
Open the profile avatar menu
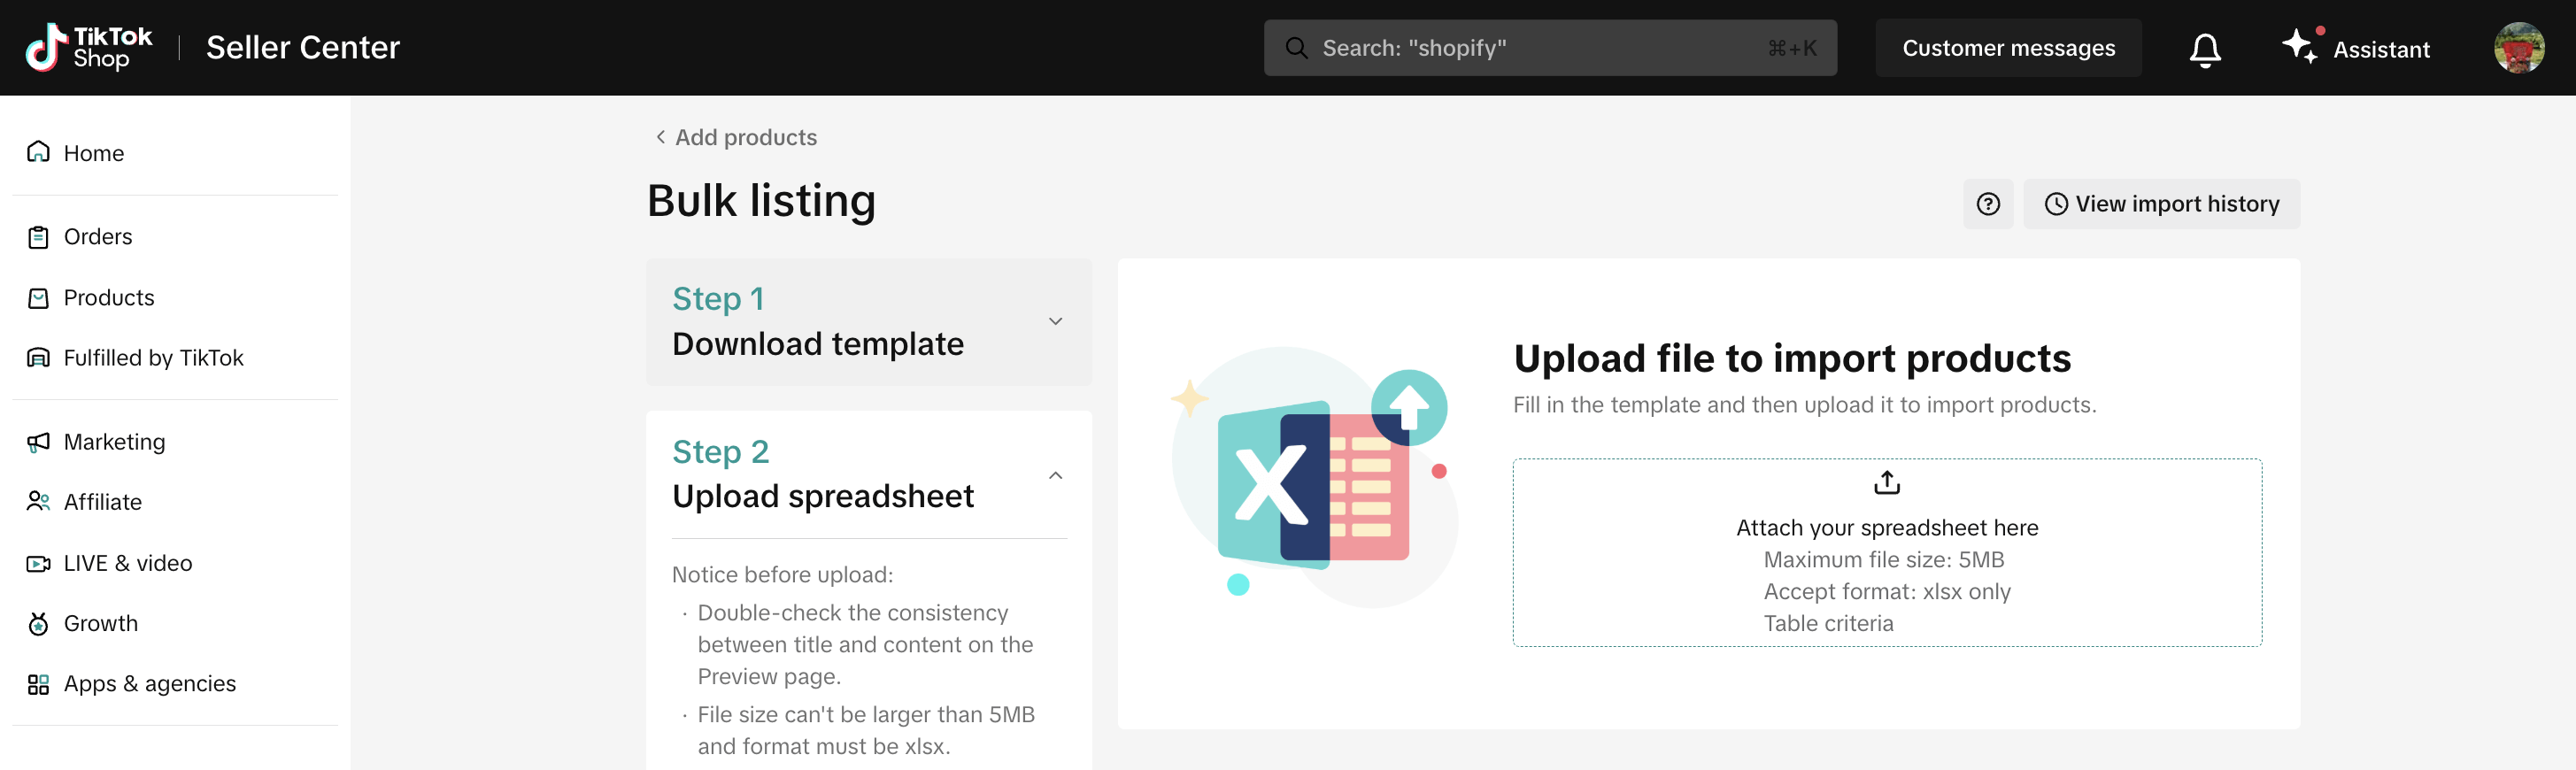pos(2518,48)
